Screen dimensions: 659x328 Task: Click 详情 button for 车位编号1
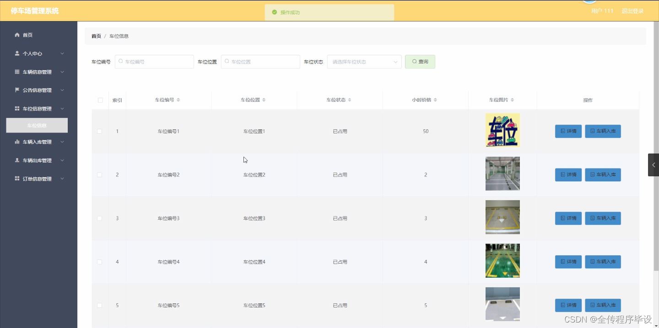coord(568,131)
